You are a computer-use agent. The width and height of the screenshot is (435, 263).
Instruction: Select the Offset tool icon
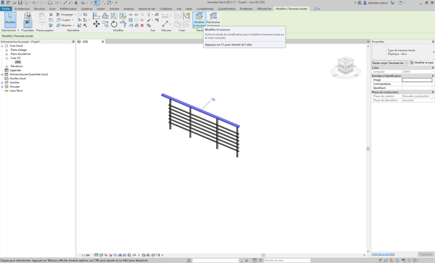(x=105, y=16)
